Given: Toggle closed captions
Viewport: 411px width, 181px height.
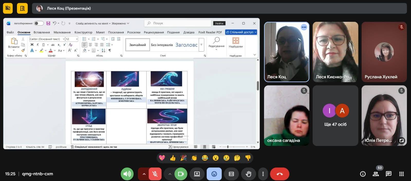Looking at the screenshot, I should [x=231, y=174].
